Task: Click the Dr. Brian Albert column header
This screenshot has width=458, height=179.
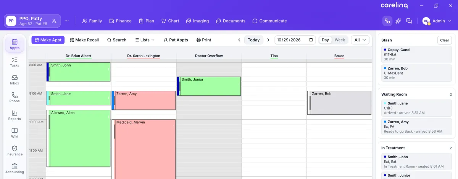Action: tap(78, 56)
